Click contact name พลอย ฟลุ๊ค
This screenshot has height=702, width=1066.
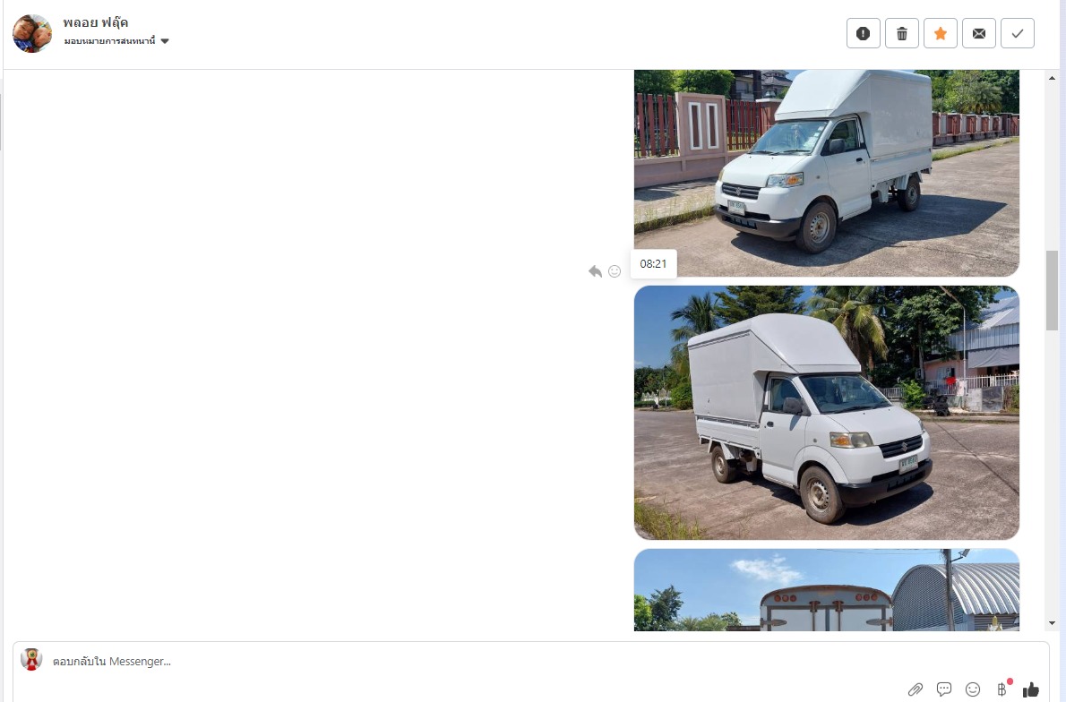96,23
